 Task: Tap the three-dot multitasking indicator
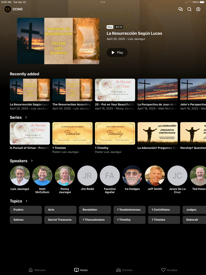pos(103,2)
